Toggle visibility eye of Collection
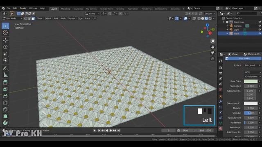 (260, 22)
